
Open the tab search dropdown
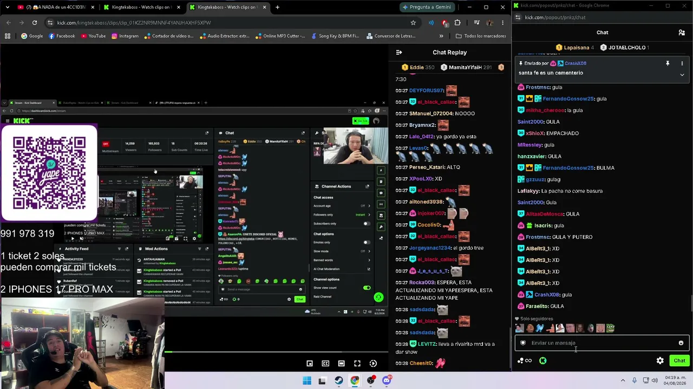click(8, 7)
